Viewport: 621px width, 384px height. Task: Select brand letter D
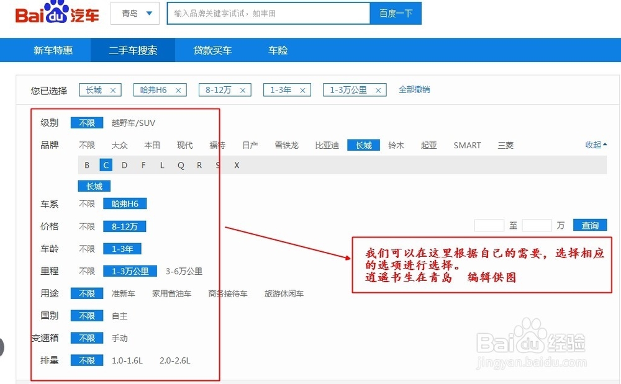tap(124, 165)
